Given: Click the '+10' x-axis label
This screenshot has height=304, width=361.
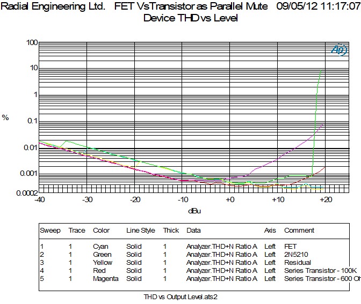Looking at the screenshot, I should [x=278, y=199].
